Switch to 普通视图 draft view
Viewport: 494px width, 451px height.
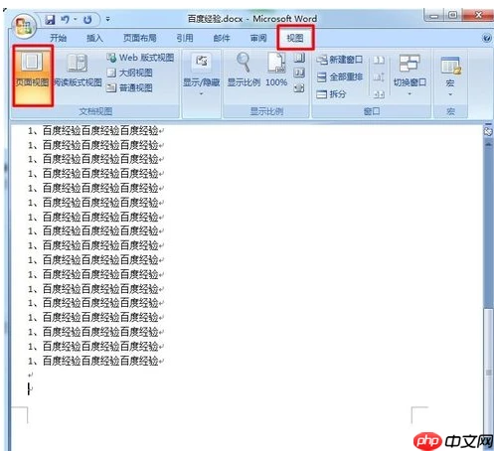pyautogui.click(x=129, y=87)
